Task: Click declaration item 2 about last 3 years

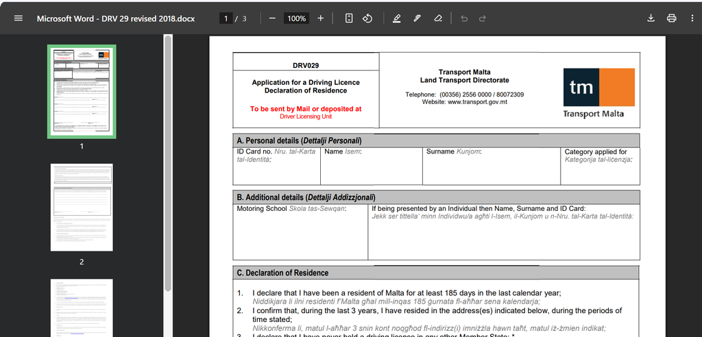Action: (x=437, y=314)
